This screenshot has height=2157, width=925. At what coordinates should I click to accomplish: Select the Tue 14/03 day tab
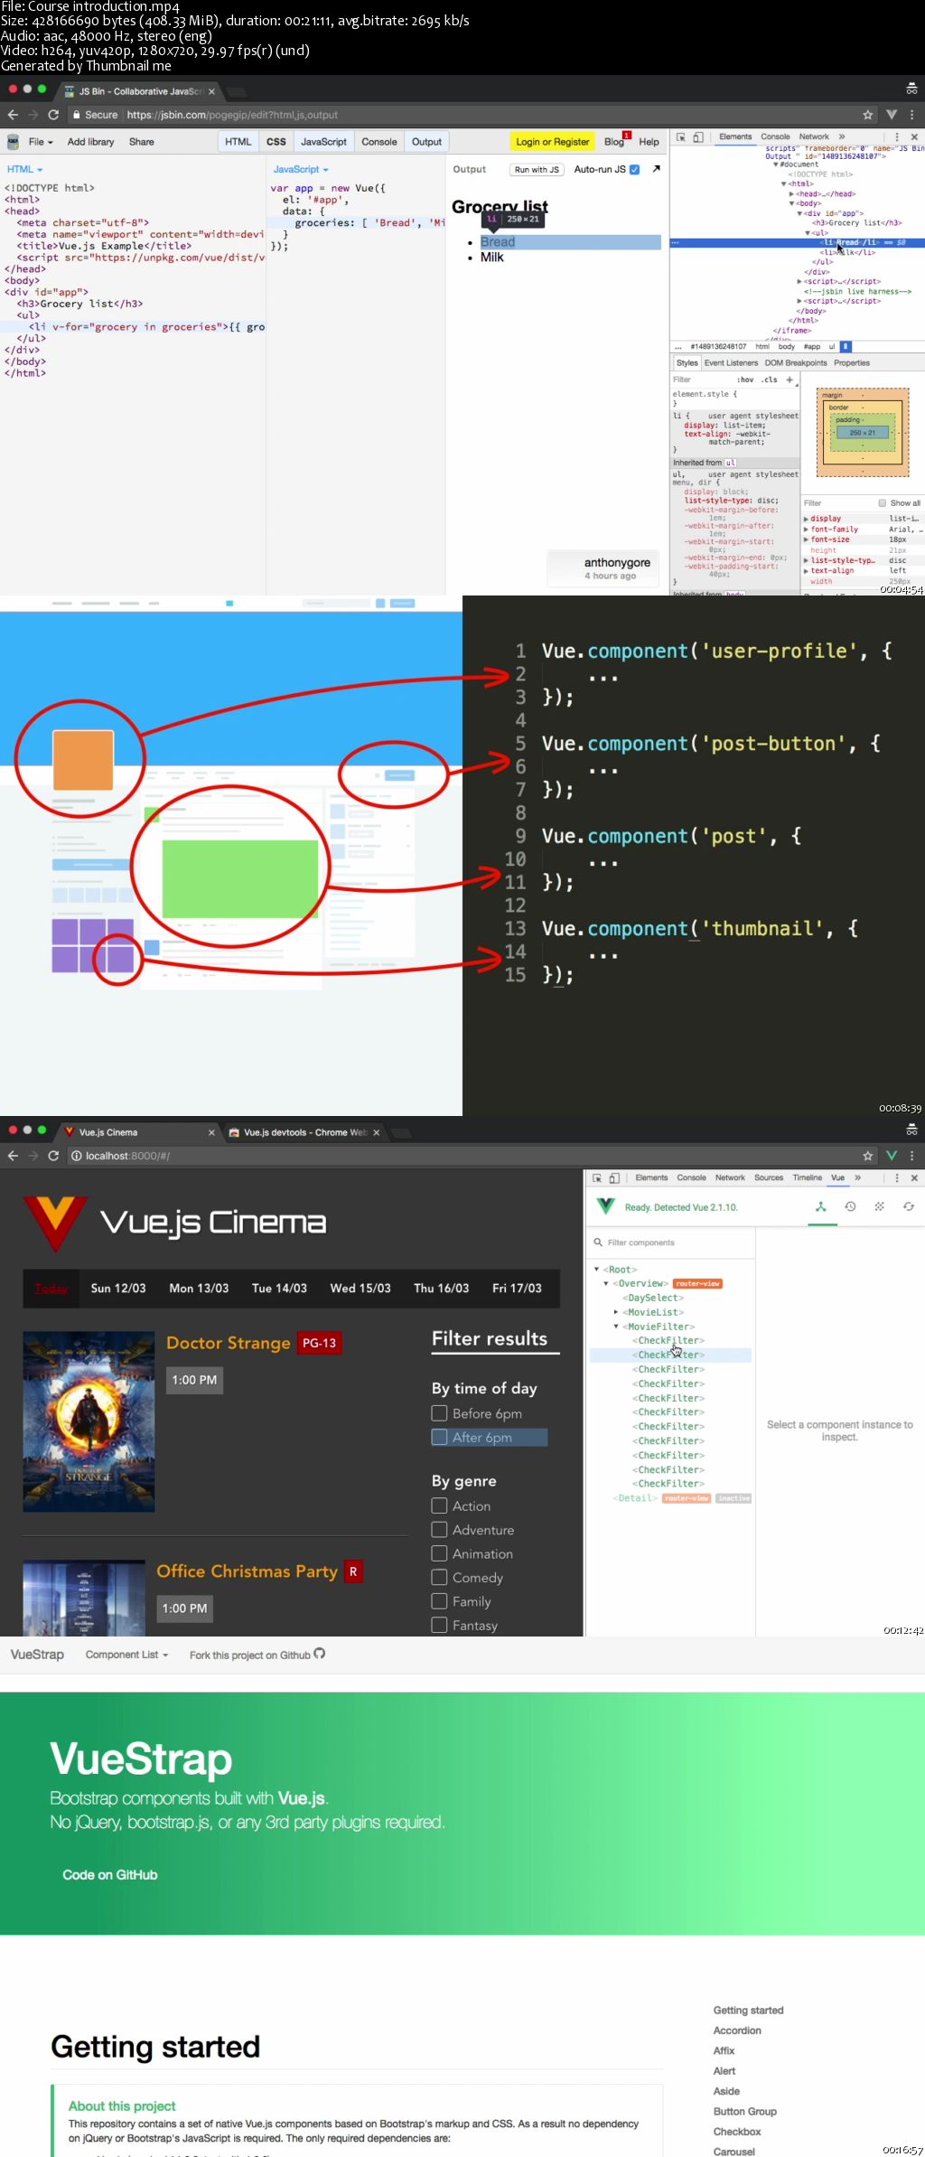(279, 1289)
